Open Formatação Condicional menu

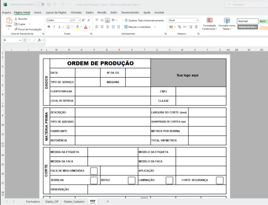[209, 24]
